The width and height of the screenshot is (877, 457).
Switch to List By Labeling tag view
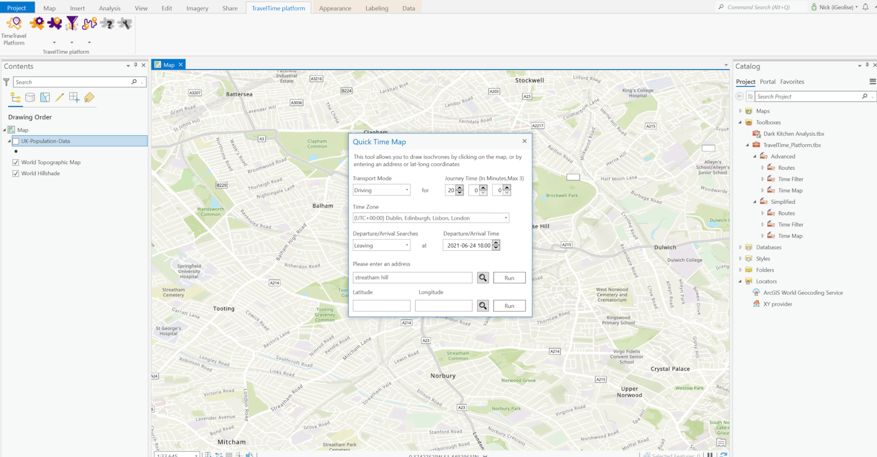pyautogui.click(x=89, y=98)
